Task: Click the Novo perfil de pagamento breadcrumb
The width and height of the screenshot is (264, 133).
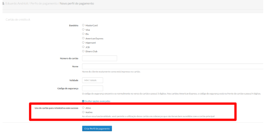Action: (x=77, y=4)
